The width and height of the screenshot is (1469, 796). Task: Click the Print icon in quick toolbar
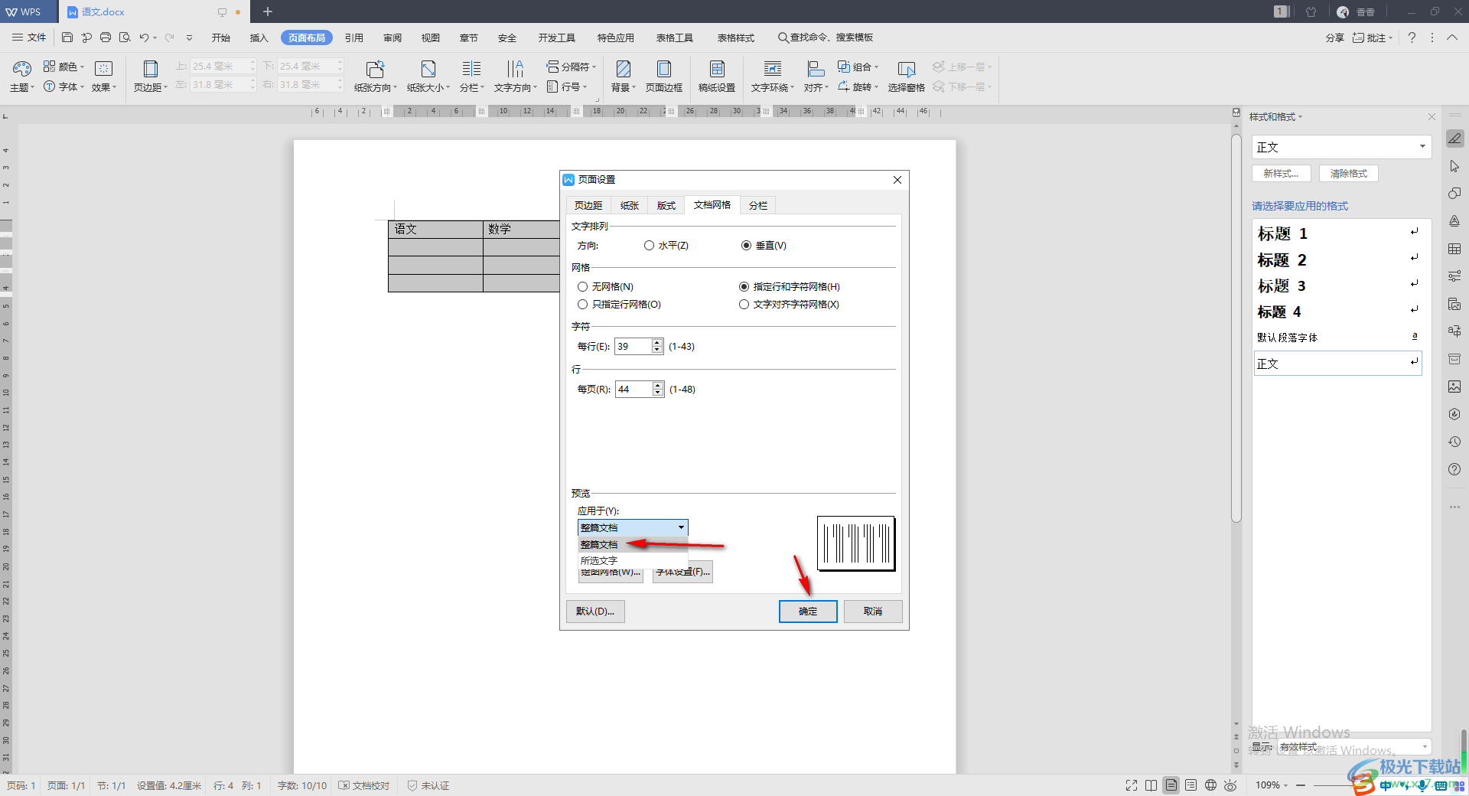pyautogui.click(x=106, y=38)
